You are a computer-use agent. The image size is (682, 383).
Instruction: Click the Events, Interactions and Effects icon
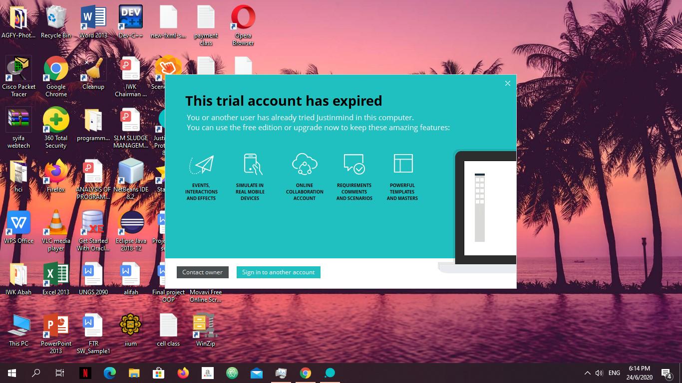[x=201, y=164]
